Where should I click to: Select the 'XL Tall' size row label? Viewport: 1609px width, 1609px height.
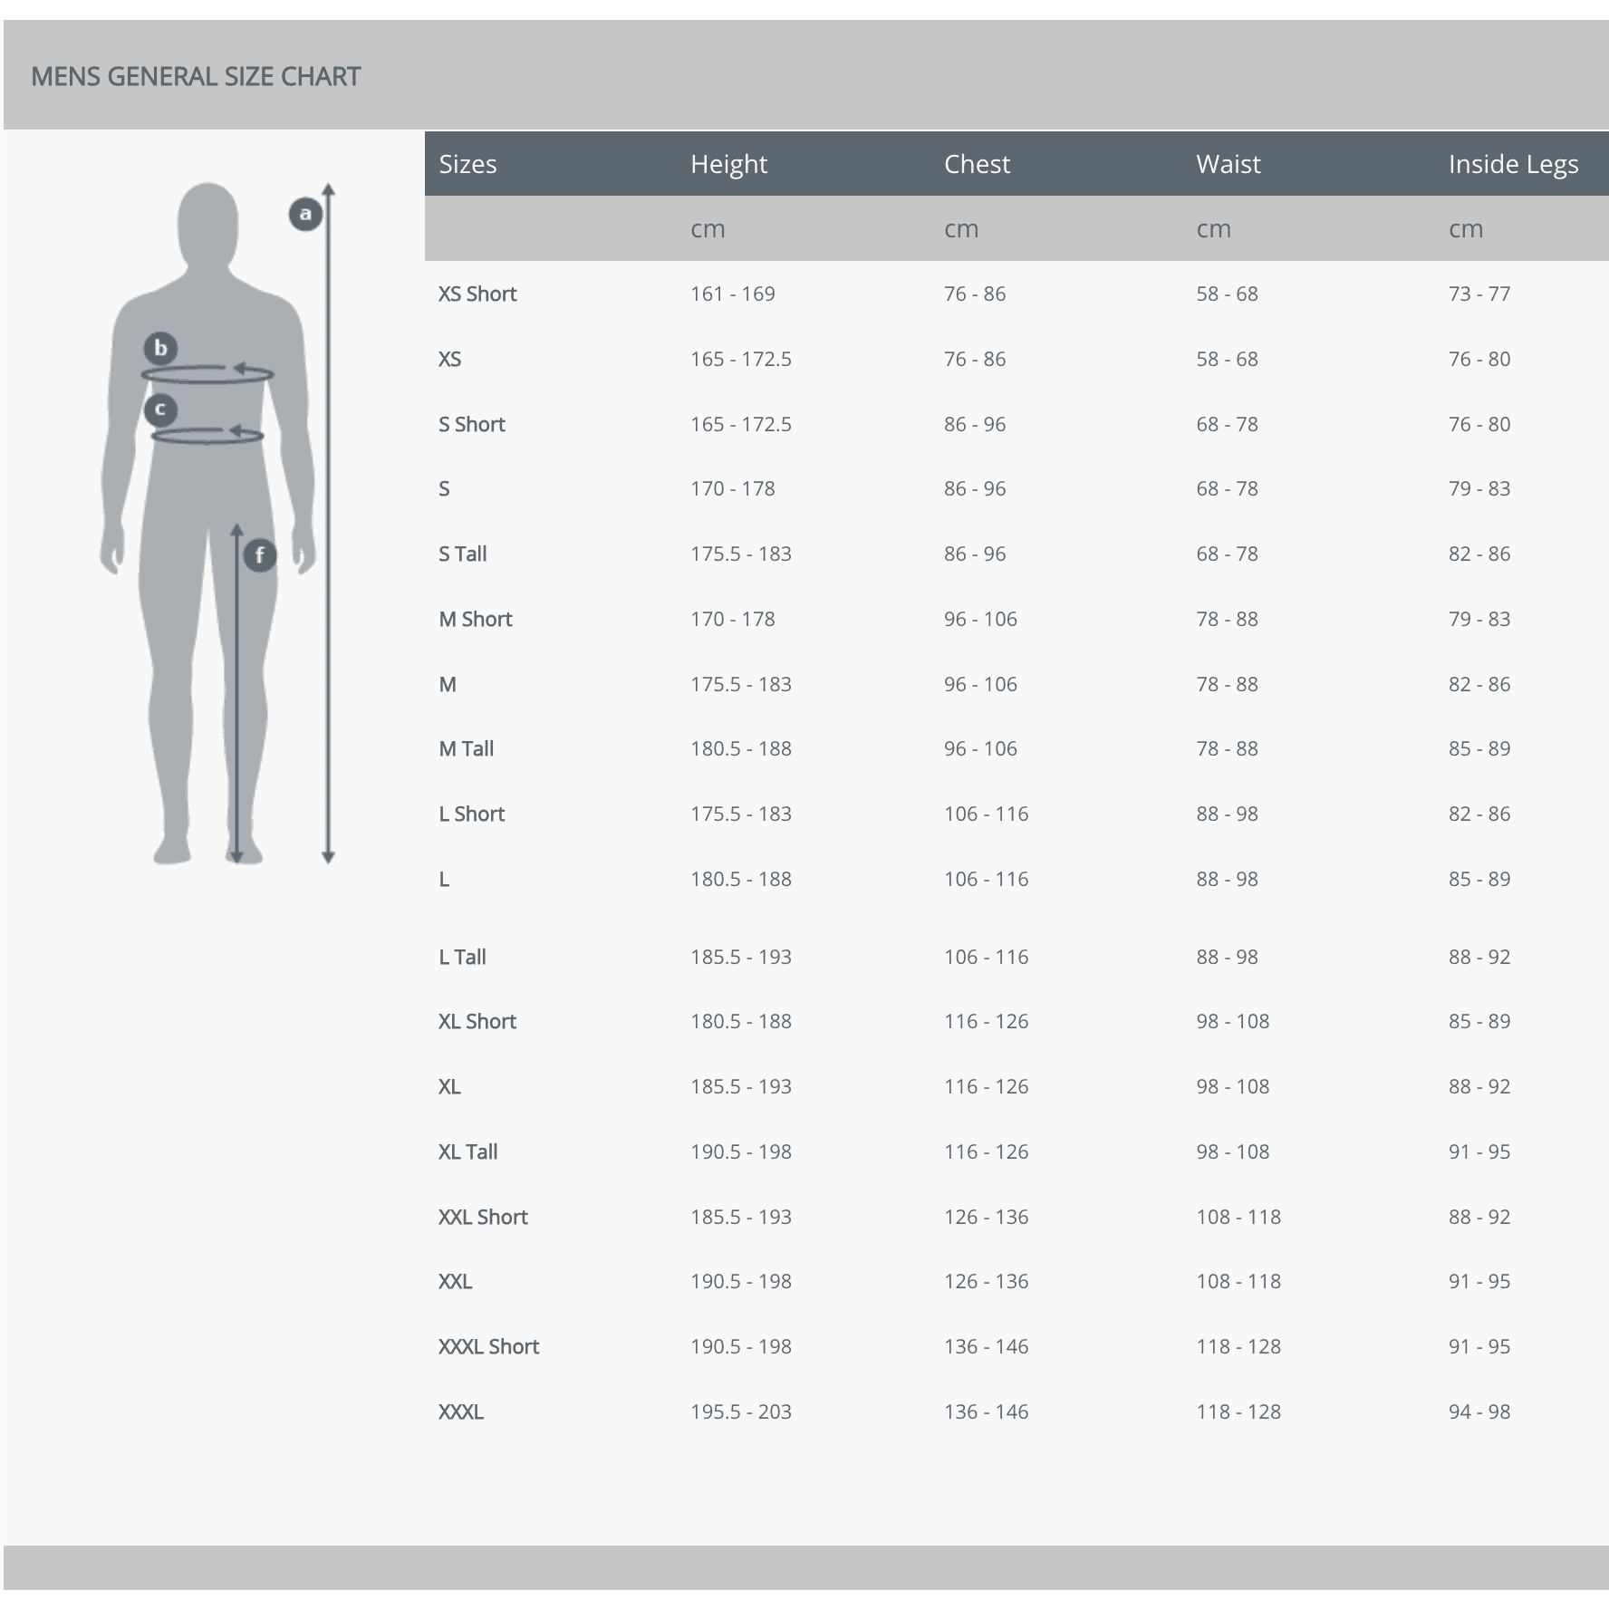[x=467, y=1151]
